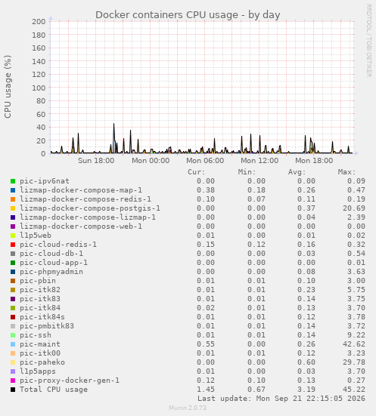376x416 pixels.
Task: Click the lizmap-docker-compose-redis-1 label
Action: click(x=85, y=199)
